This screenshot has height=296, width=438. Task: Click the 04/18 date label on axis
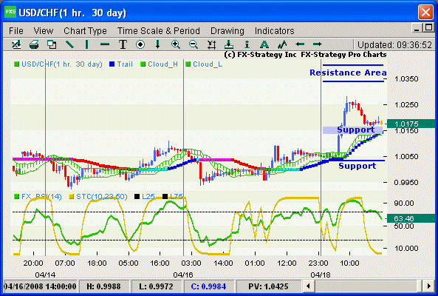click(x=321, y=275)
